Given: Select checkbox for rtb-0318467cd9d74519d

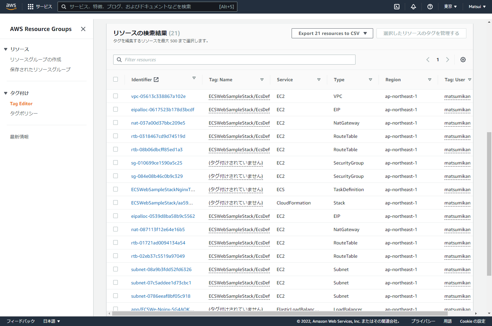Looking at the screenshot, I should click(x=116, y=136).
